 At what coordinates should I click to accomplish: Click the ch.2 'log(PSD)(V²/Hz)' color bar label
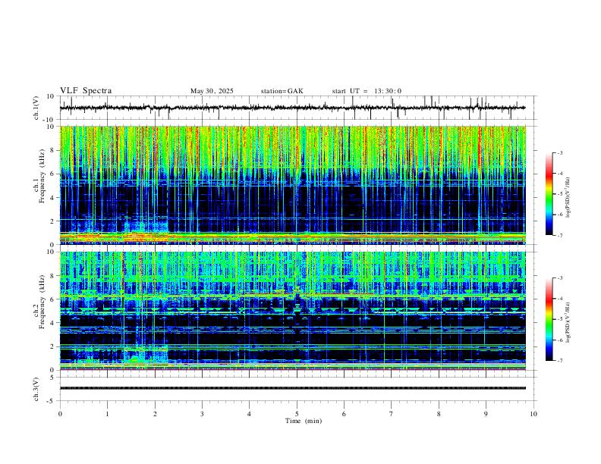coord(568,323)
